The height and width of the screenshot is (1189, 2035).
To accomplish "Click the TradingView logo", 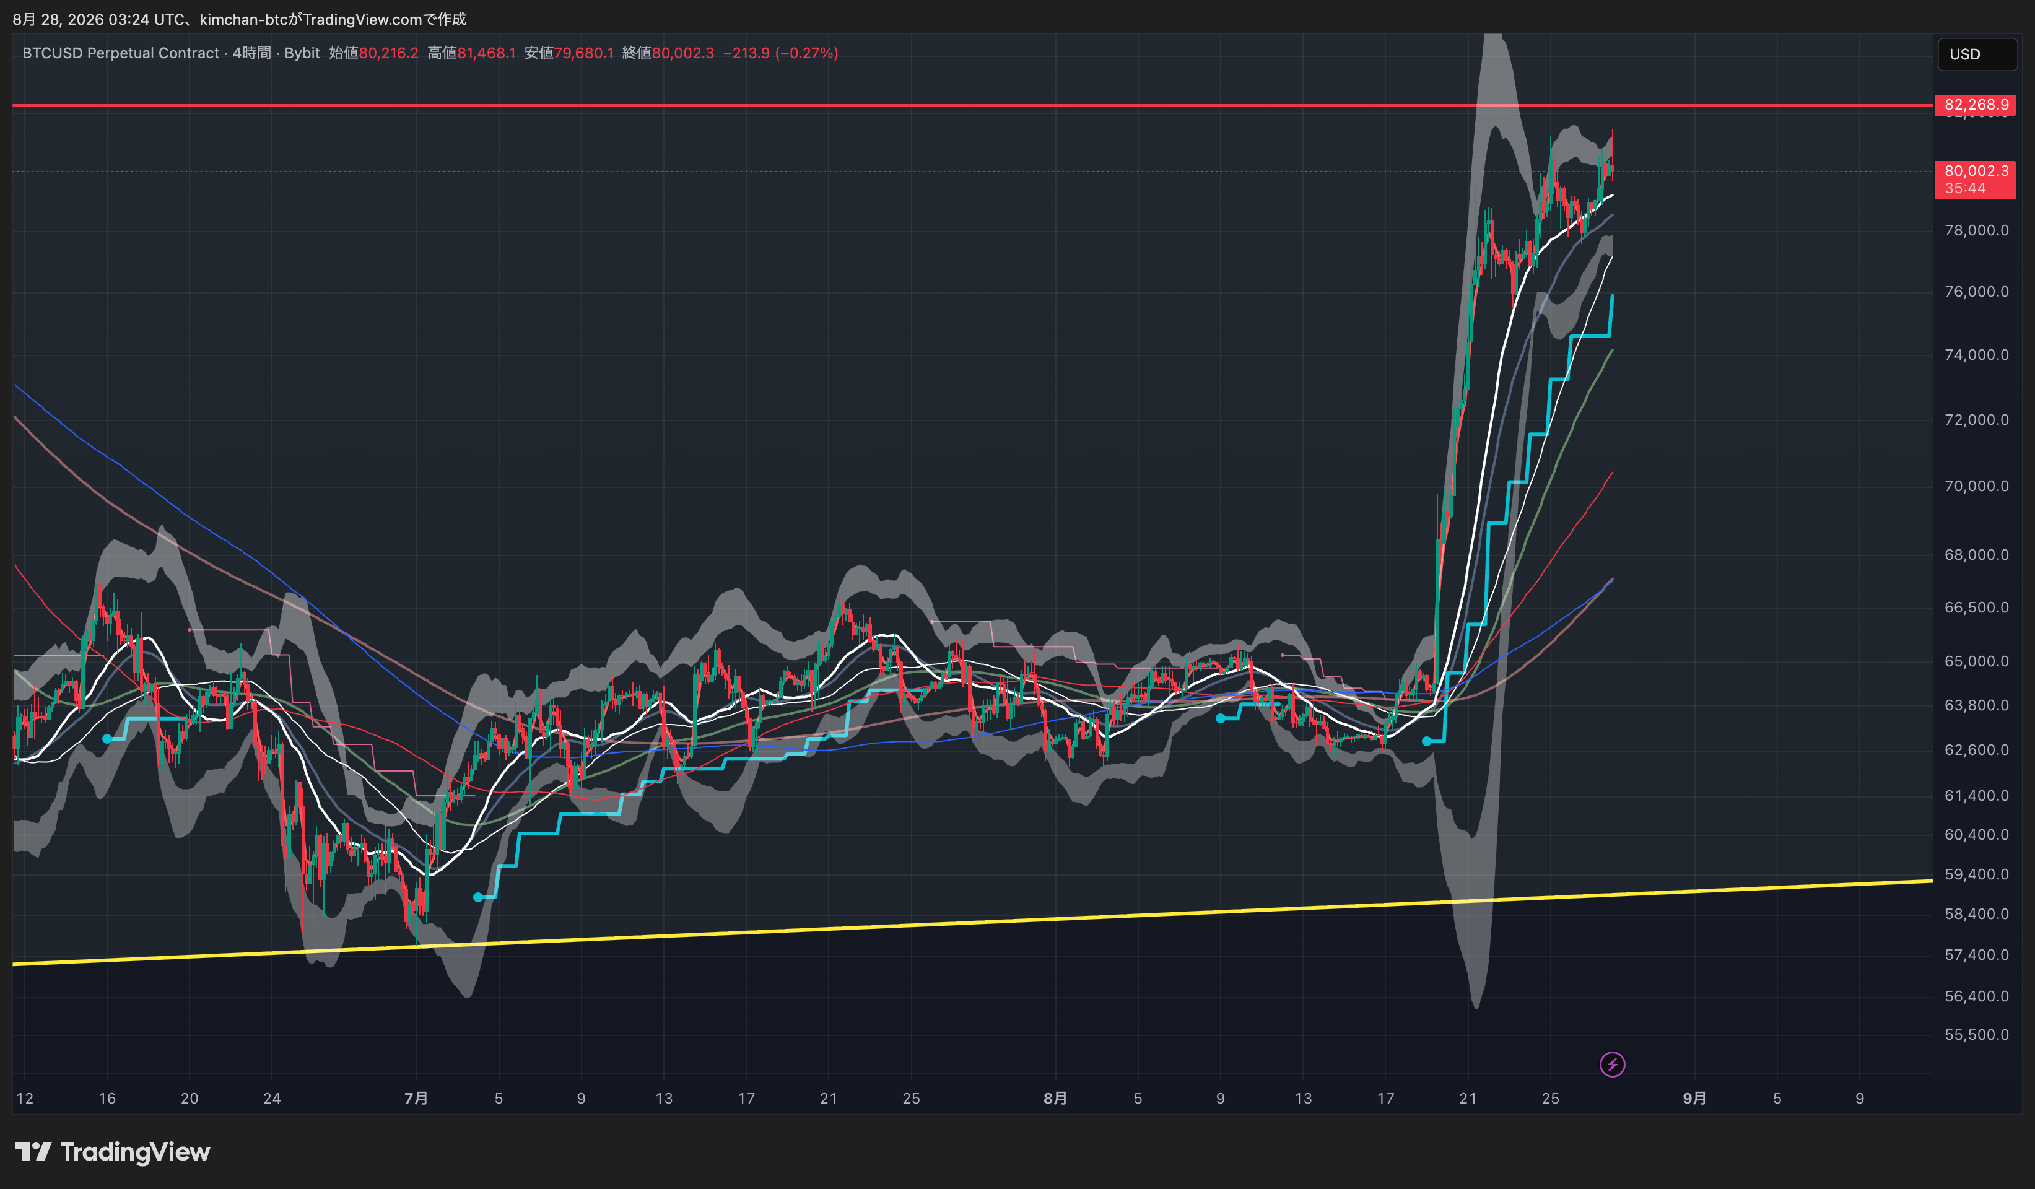I will tap(112, 1151).
